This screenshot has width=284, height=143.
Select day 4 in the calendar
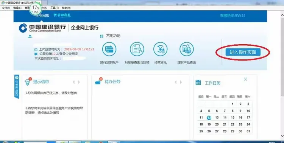coord(201,111)
